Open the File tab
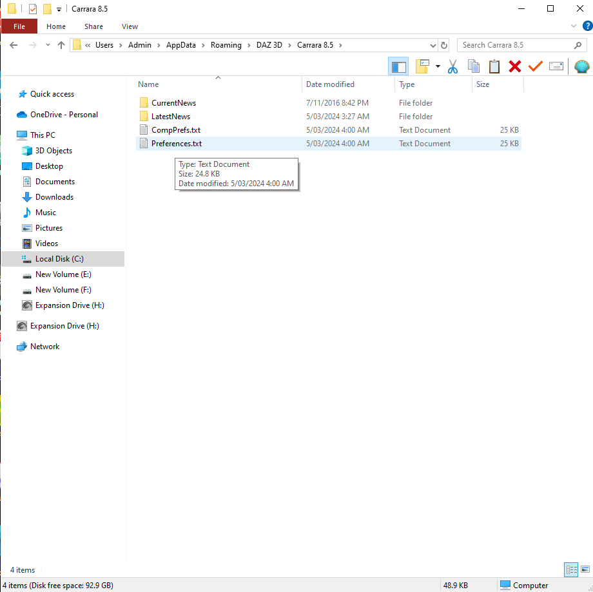 (19, 26)
